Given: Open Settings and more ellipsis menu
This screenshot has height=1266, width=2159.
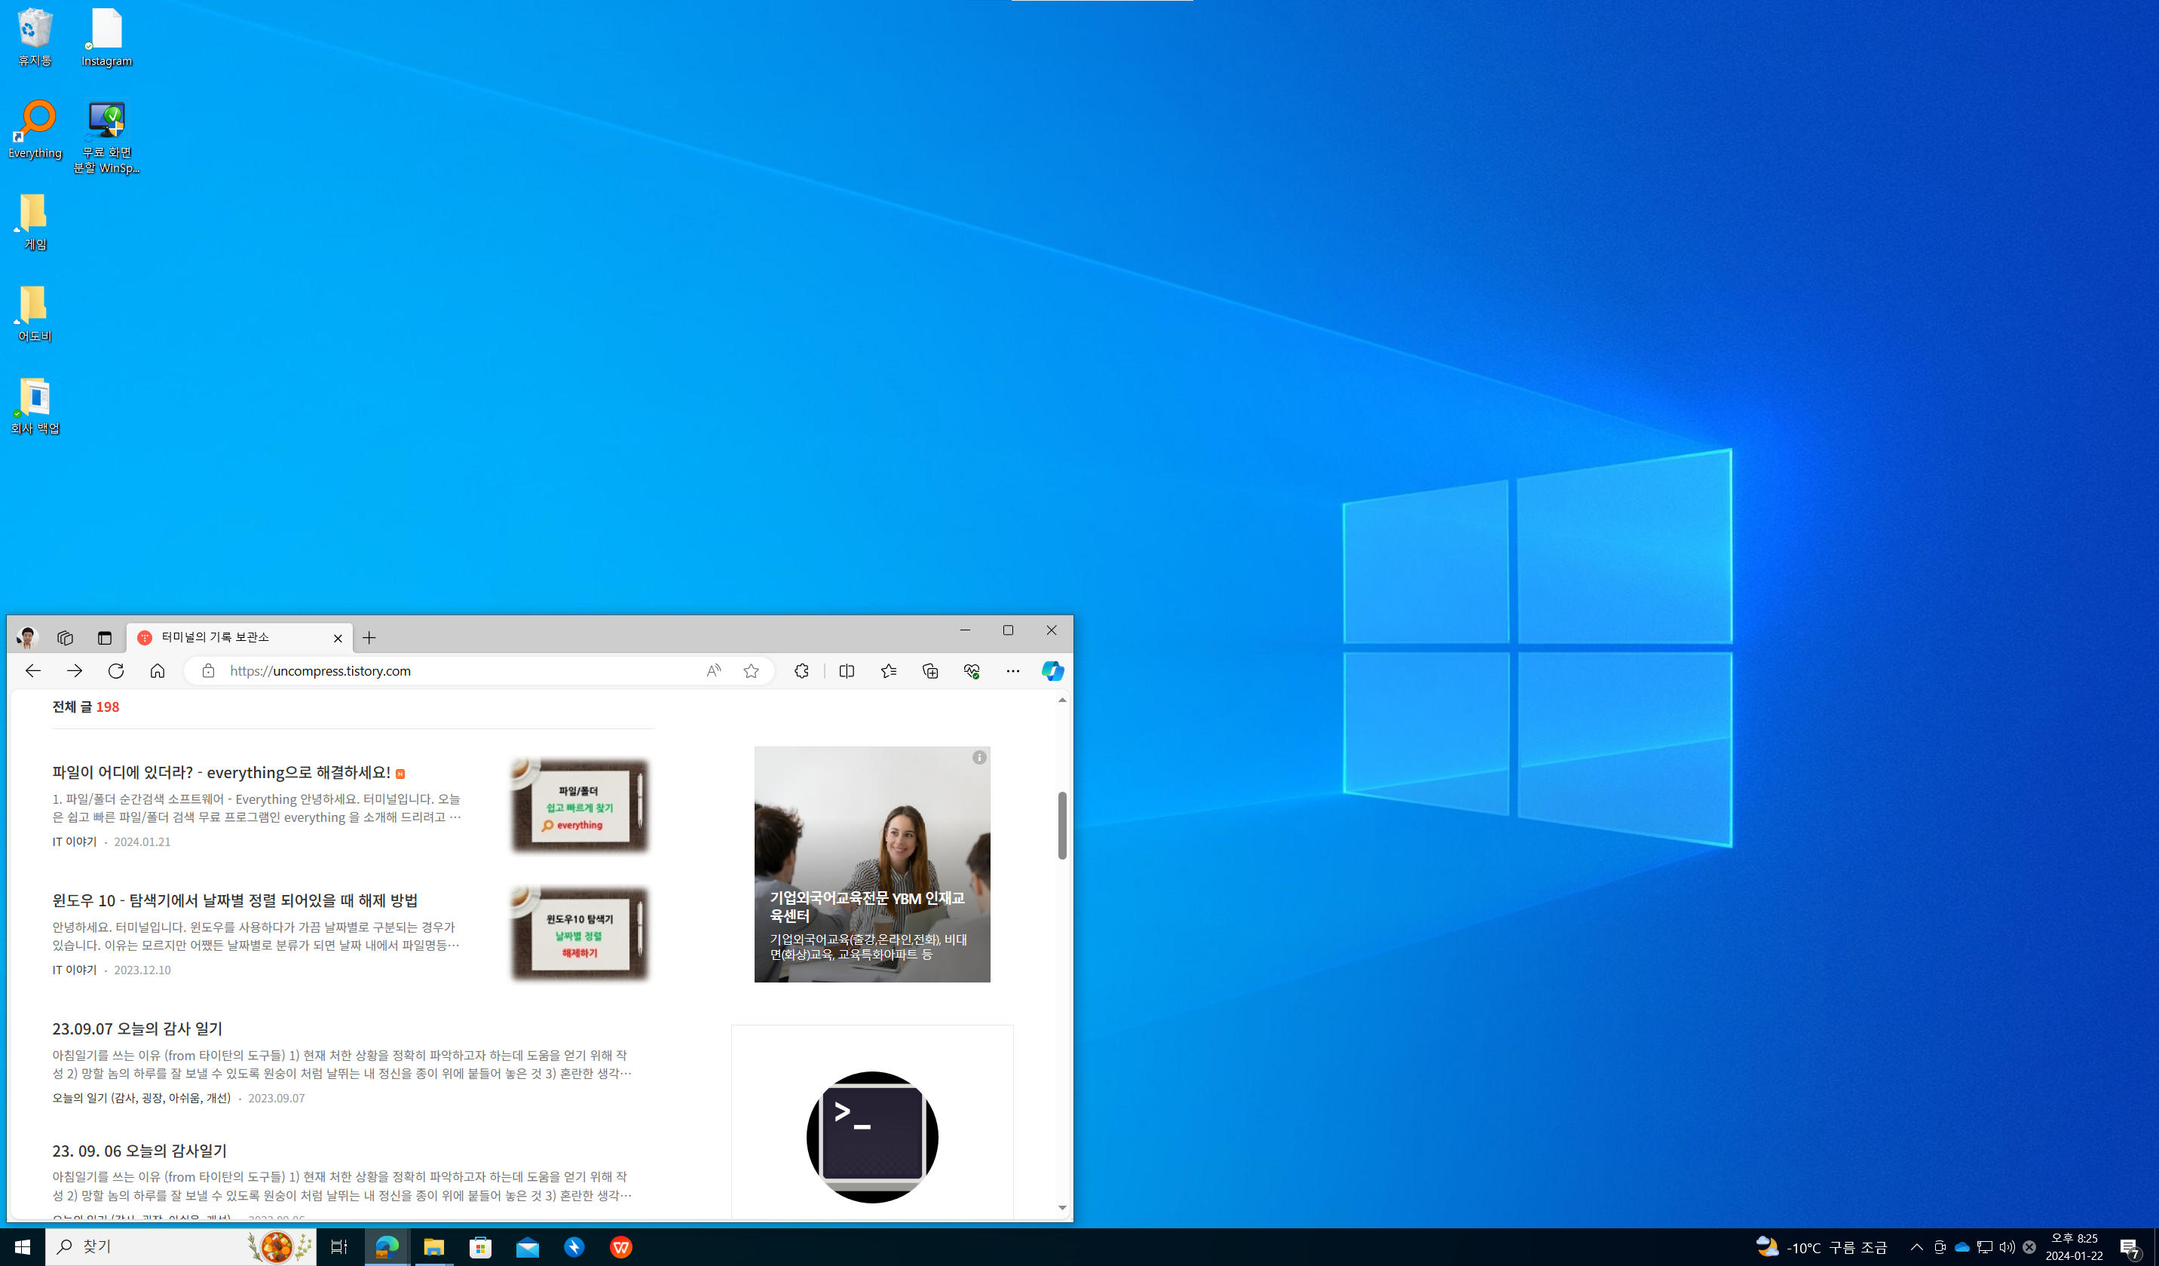Looking at the screenshot, I should pyautogui.click(x=1012, y=671).
